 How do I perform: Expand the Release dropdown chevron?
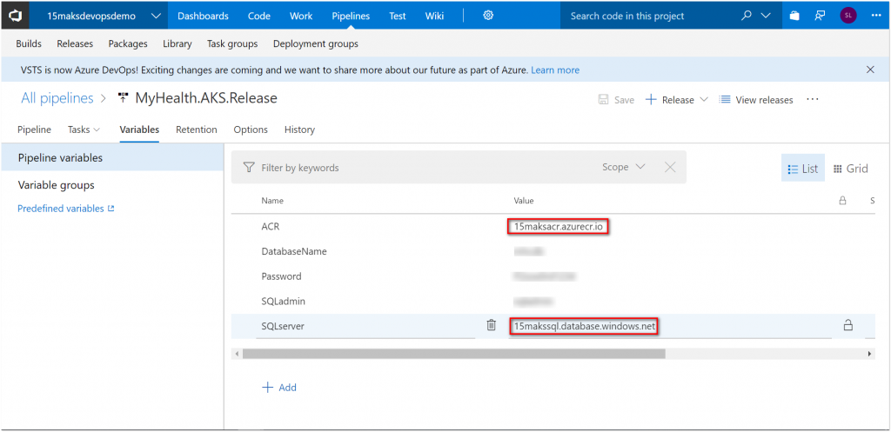coord(703,100)
